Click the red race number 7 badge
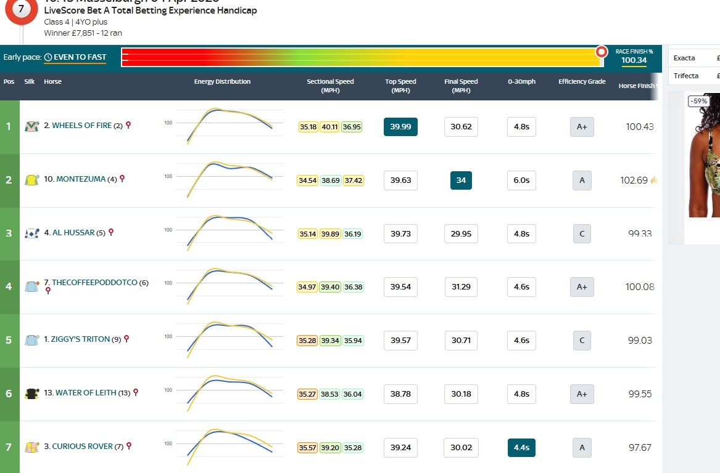 tap(22, 10)
